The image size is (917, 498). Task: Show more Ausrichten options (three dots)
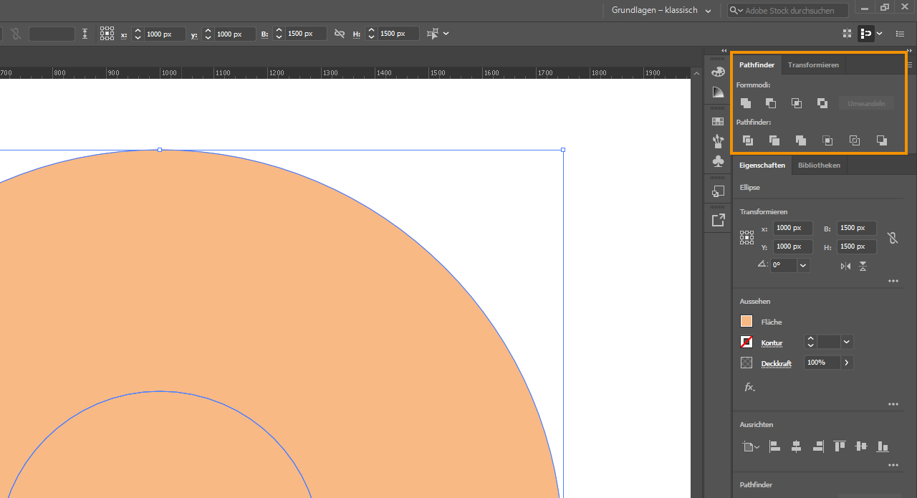893,466
